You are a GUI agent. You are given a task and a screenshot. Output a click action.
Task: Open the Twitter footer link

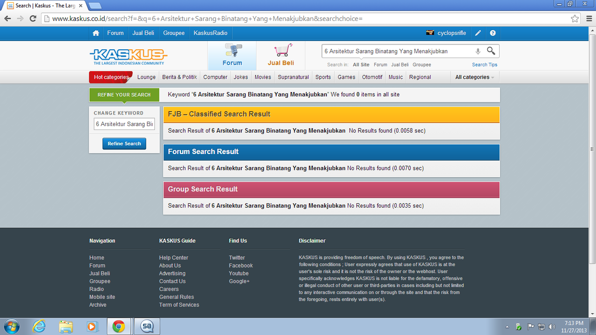tap(237, 258)
